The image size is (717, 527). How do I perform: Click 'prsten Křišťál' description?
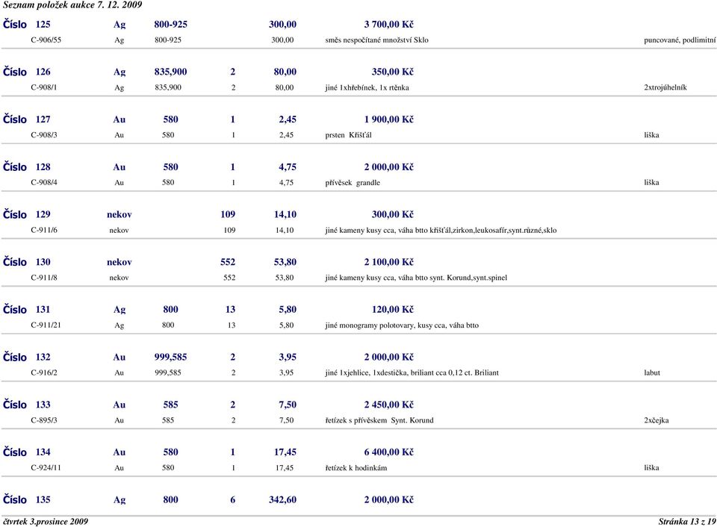(x=349, y=135)
